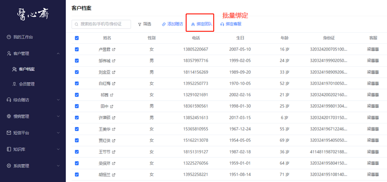Expand the 综合随访 menu chevron

pos(58,100)
